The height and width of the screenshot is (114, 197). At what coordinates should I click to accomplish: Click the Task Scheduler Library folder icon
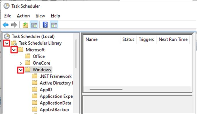tap(14, 43)
